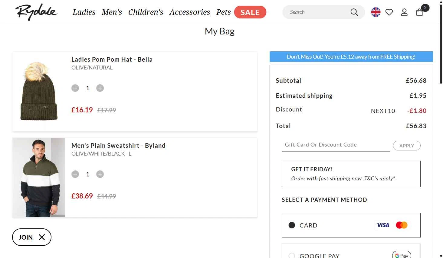Focus the Search input field

(x=318, y=12)
